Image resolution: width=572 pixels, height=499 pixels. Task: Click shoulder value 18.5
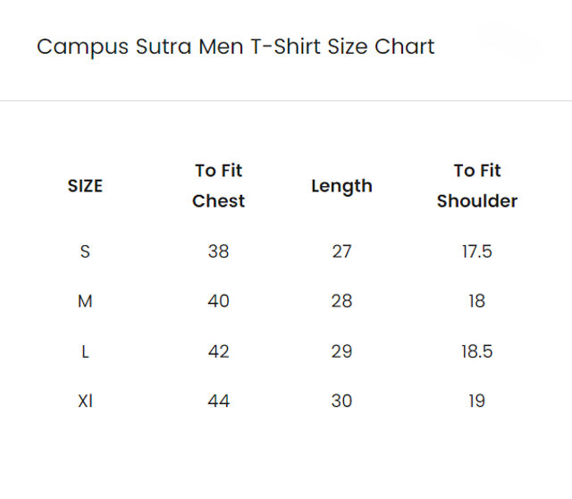[x=477, y=351]
